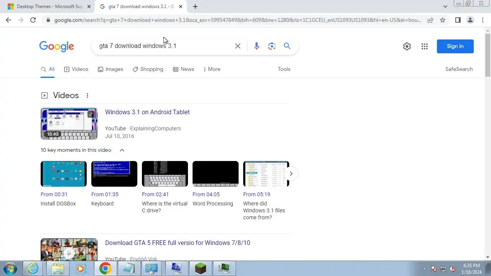Viewport: 491px width, 276px height.
Task: Click the From 04:05 timestamp
Action: (206, 194)
